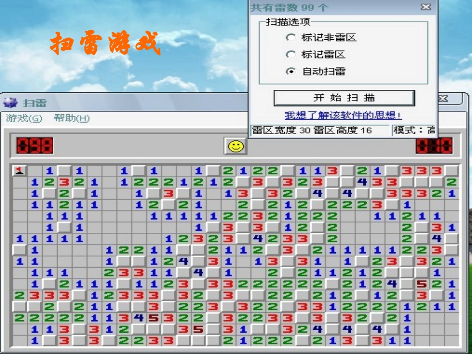
Task: Open the 帮助(H) menu
Action: click(72, 118)
